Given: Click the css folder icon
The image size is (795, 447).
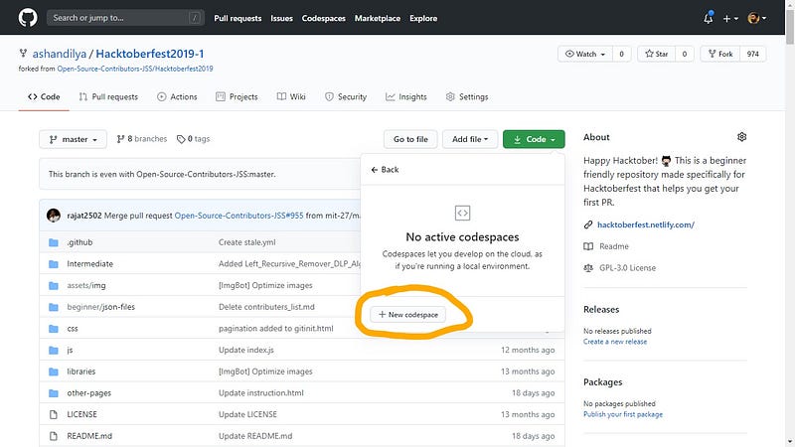Looking at the screenshot, I should tap(54, 329).
